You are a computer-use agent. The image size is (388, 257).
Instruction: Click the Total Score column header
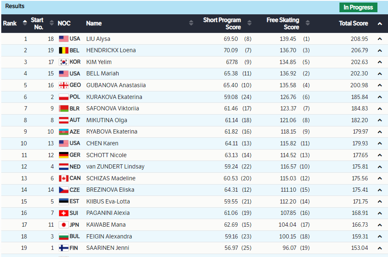(353, 24)
